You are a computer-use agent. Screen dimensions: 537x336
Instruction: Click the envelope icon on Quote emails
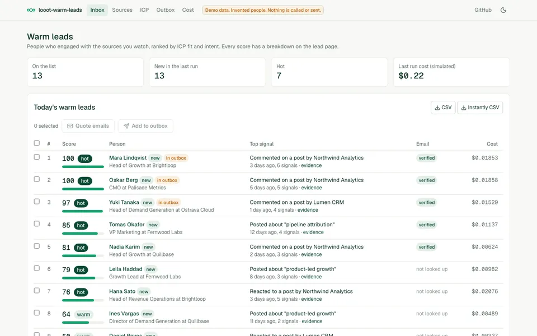click(x=70, y=126)
